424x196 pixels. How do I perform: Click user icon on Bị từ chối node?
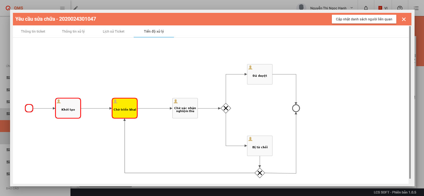[250, 138]
